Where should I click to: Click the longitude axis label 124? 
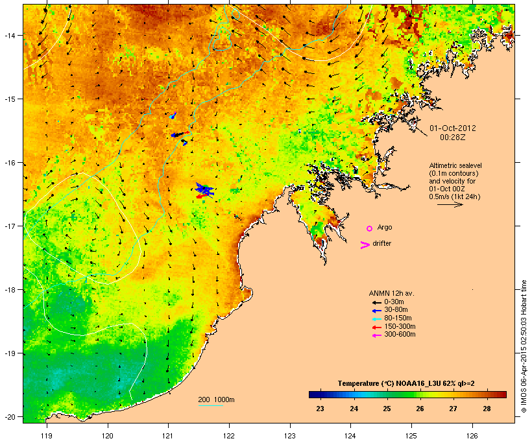coord(350,436)
